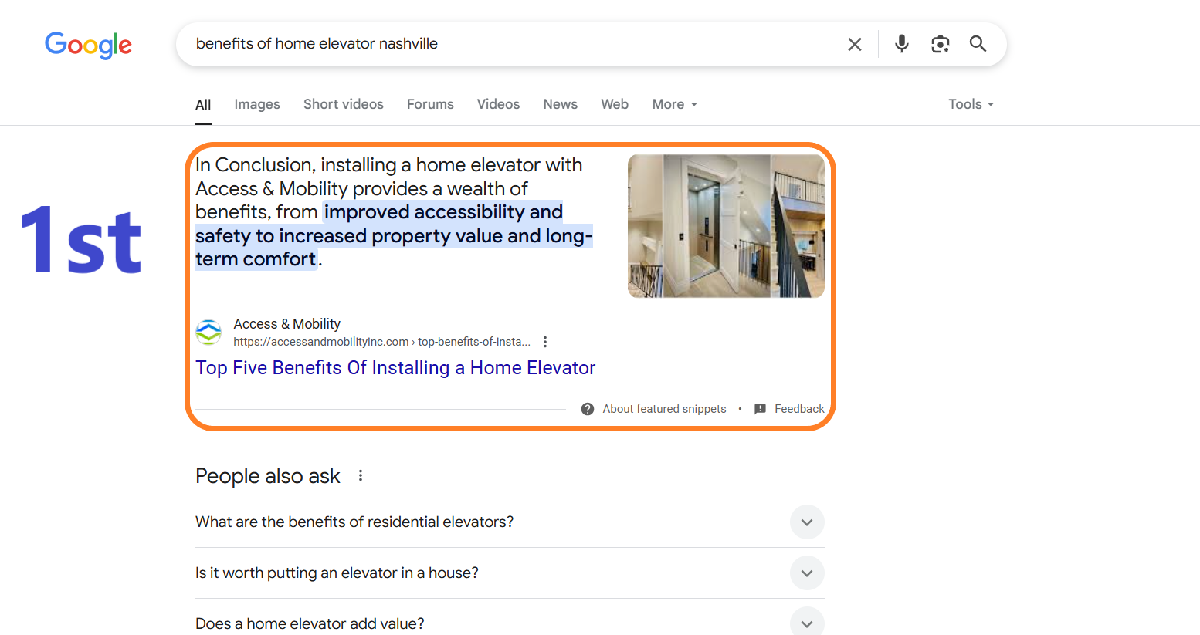This screenshot has height=635, width=1200.
Task: Click the About featured snippets link
Action: [664, 409]
